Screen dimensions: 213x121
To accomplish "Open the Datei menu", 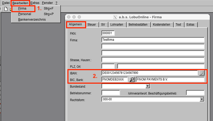I will (6, 3).
